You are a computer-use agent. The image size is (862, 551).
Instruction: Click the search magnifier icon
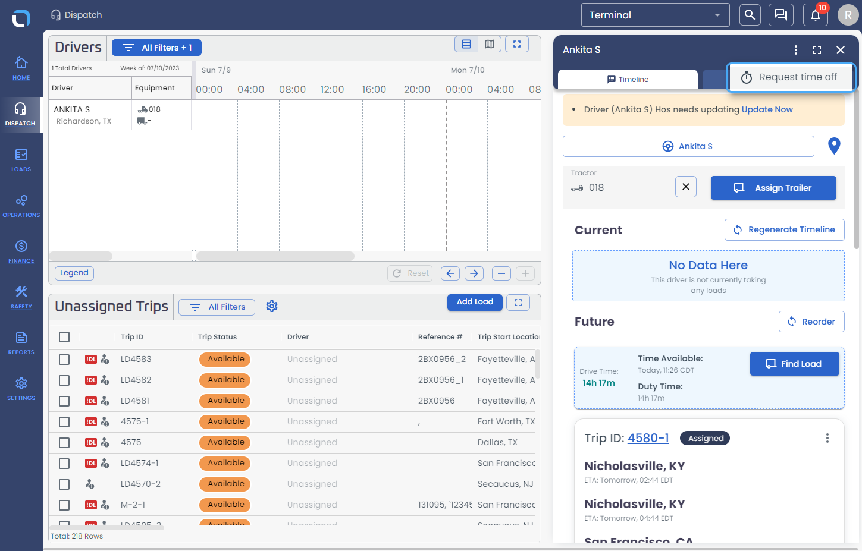pyautogui.click(x=750, y=15)
